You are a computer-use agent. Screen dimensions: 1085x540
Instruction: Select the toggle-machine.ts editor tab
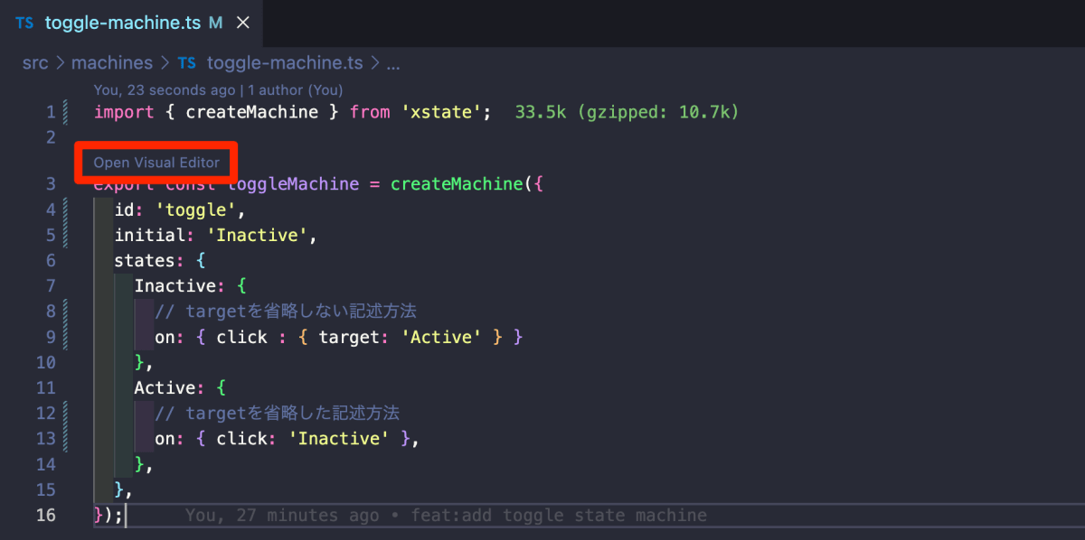click(x=132, y=23)
